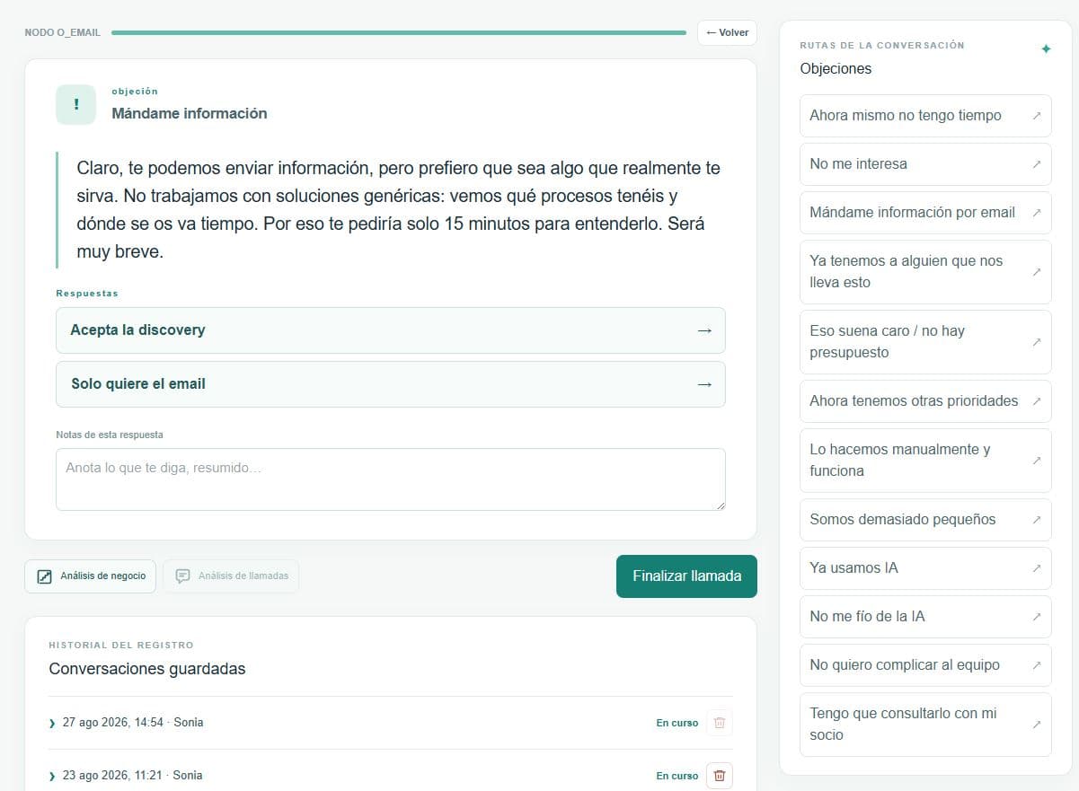The height and width of the screenshot is (791, 1079).
Task: Go back with the Volver button
Action: (727, 33)
